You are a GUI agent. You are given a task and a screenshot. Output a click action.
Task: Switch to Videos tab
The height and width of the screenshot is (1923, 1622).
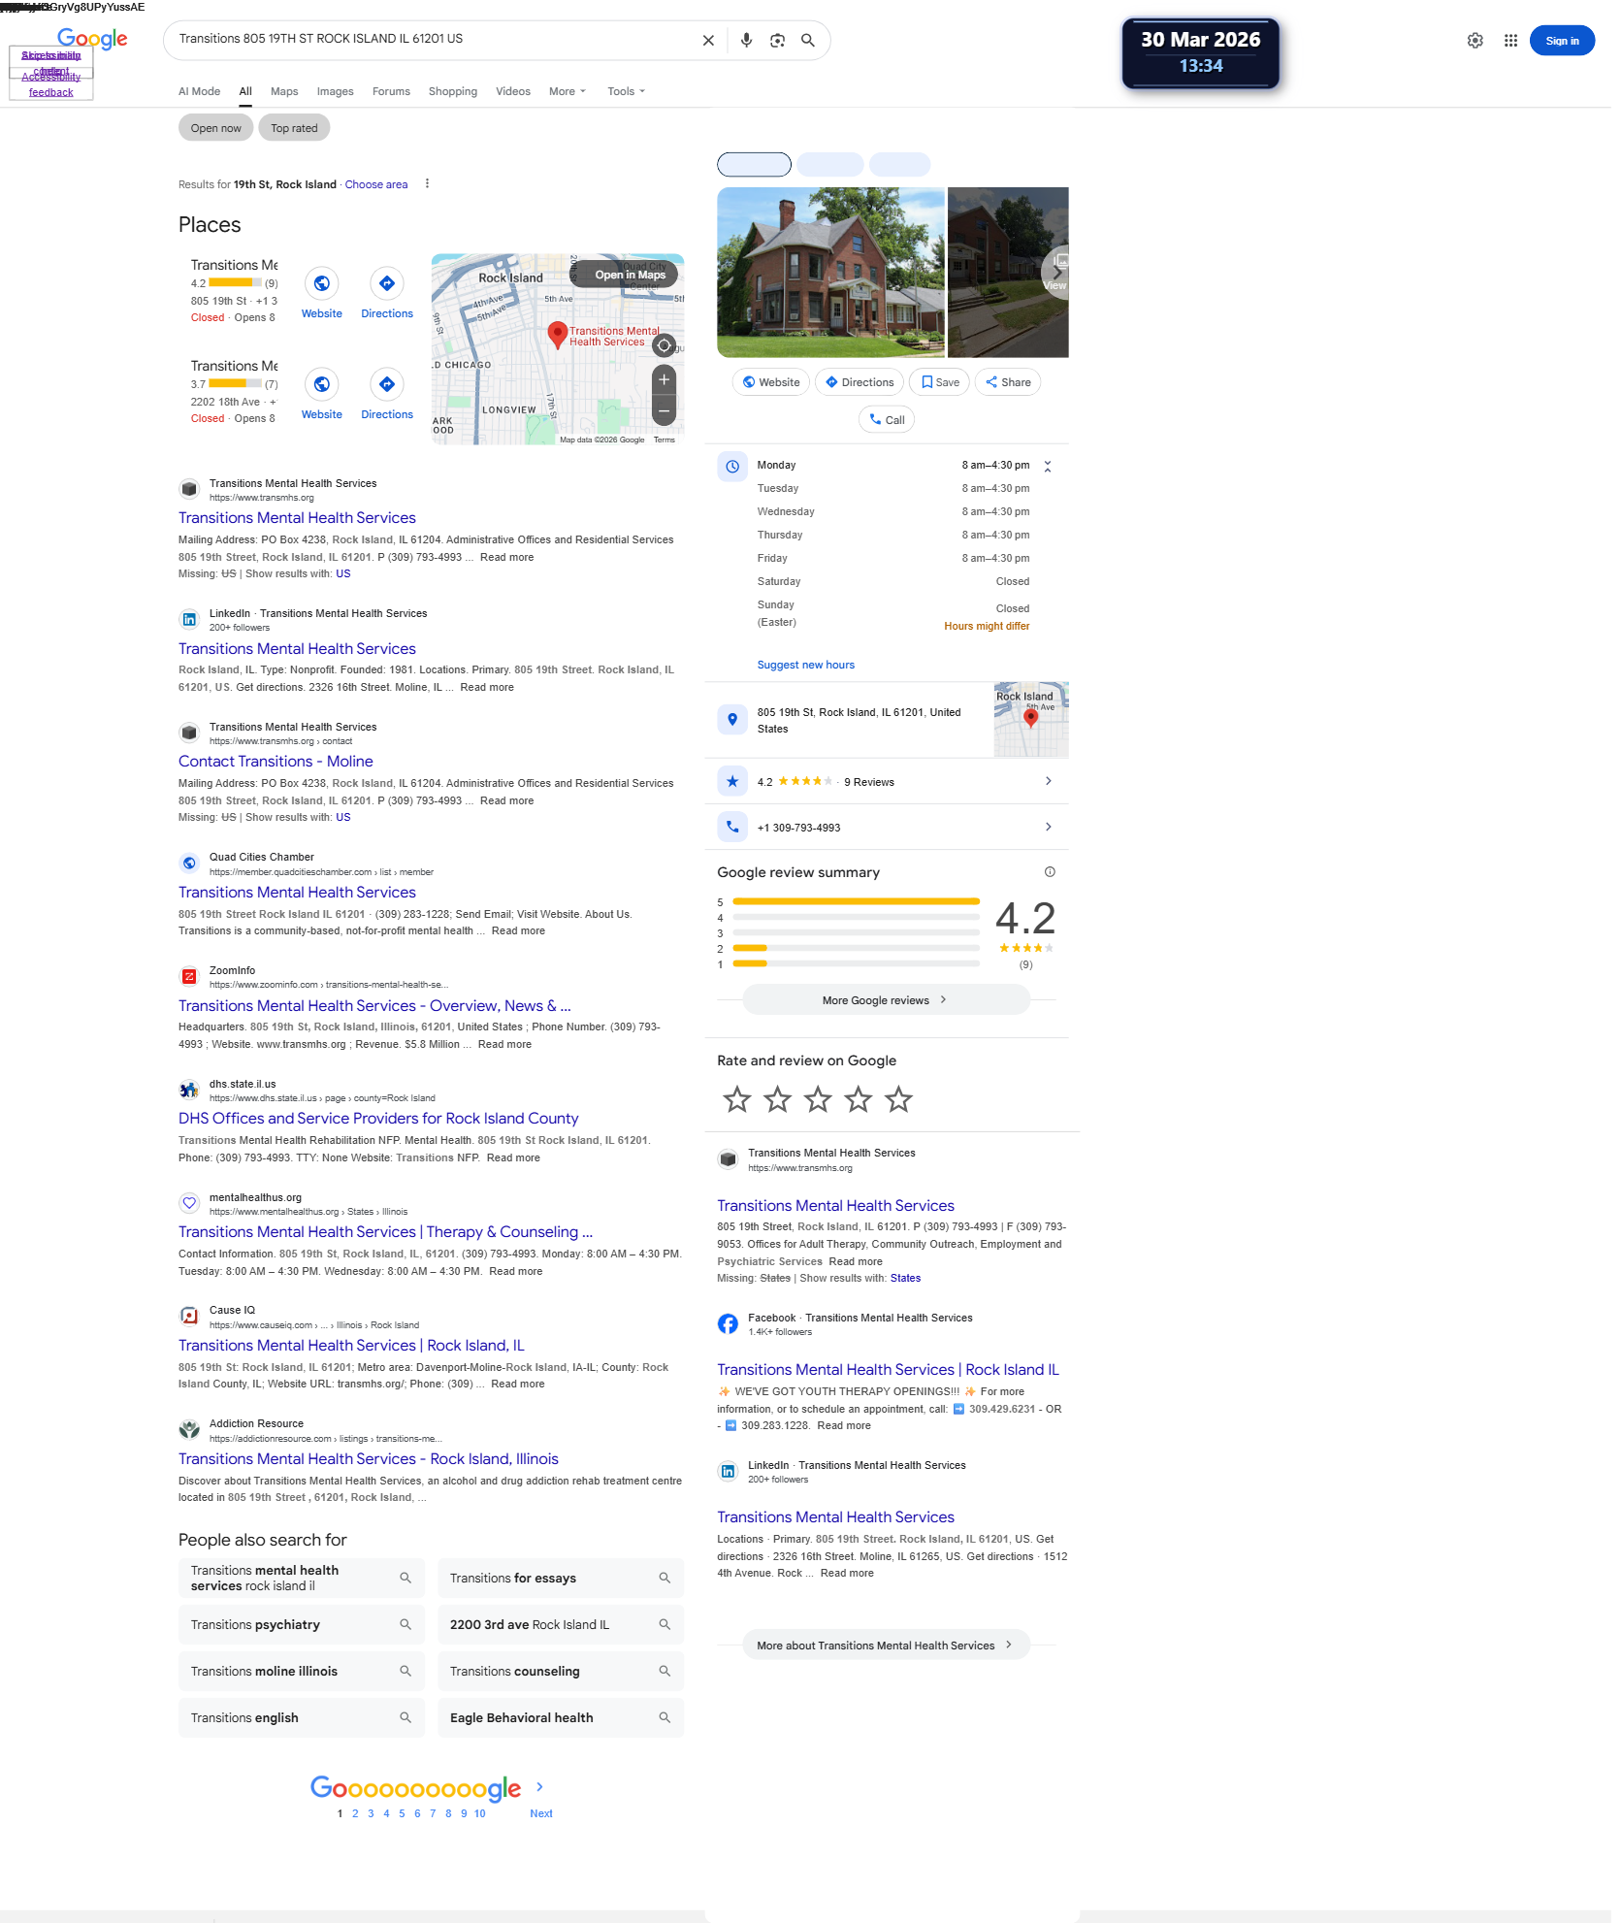pos(513,91)
